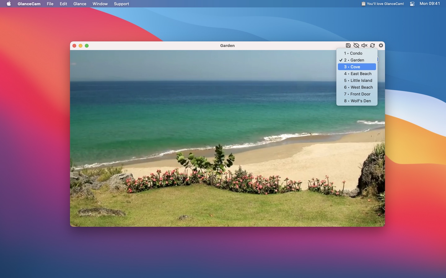Select the 1 • Condo camera
Viewport: 446px width, 278px height.
pos(357,53)
